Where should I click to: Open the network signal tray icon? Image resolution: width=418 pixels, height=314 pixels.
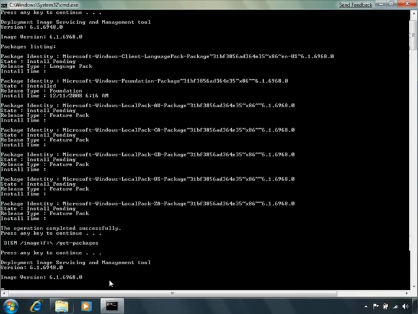pos(395,307)
